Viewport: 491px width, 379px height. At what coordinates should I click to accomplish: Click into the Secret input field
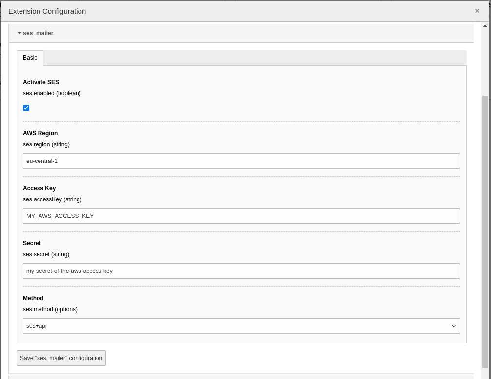click(x=241, y=271)
